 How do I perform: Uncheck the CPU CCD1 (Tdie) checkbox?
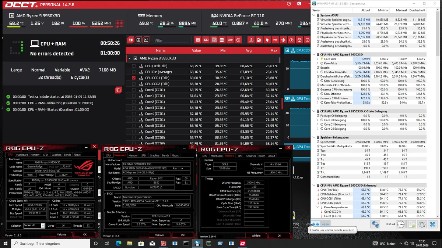[x=134, y=78]
